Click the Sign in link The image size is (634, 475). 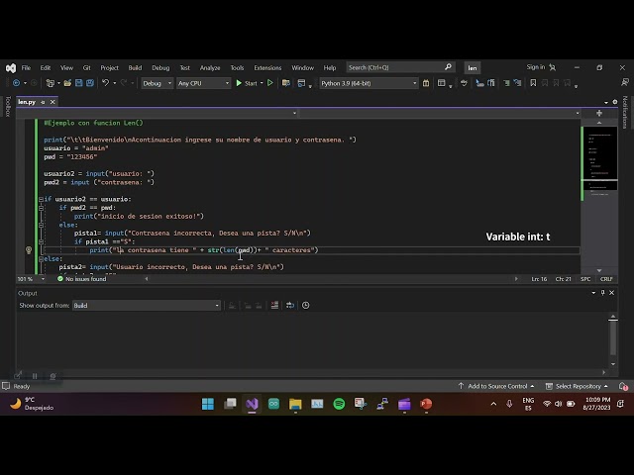(x=536, y=67)
